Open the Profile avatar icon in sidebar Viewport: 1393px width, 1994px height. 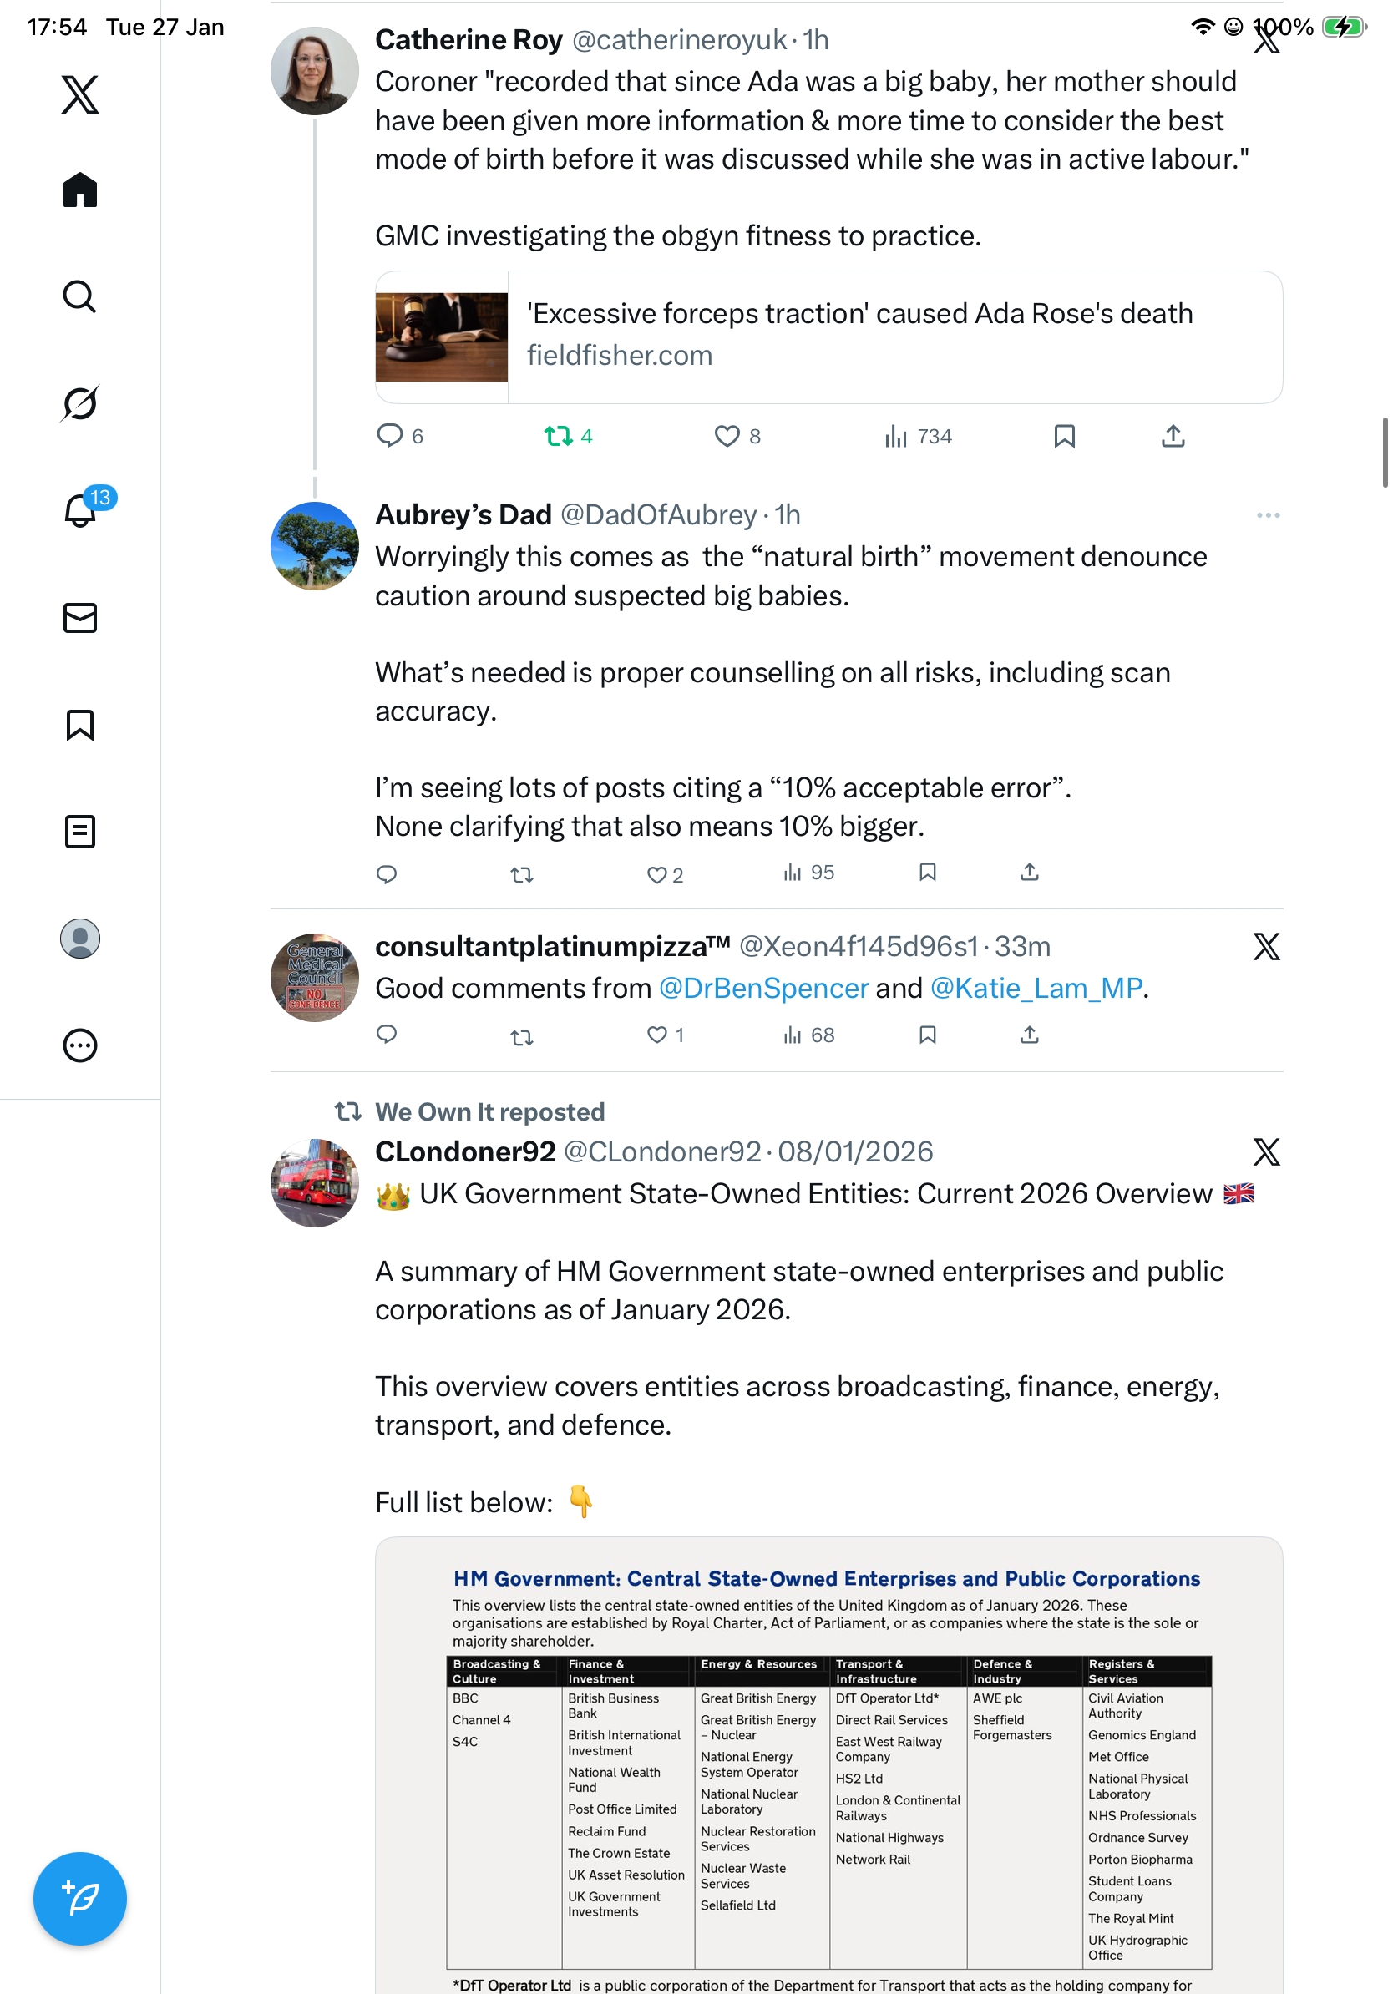(80, 938)
